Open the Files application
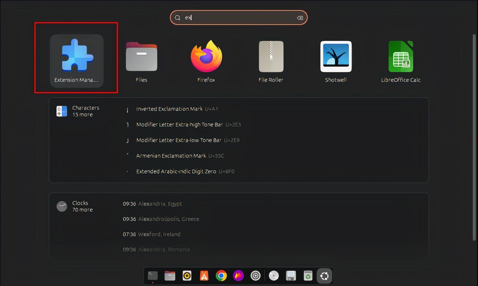The image size is (478, 286). click(141, 57)
